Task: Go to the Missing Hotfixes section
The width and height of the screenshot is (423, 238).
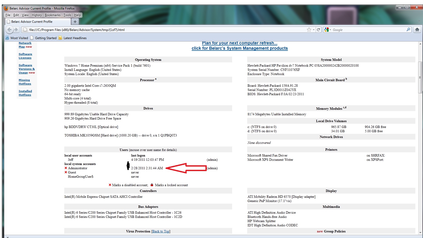Action: click(x=25, y=82)
